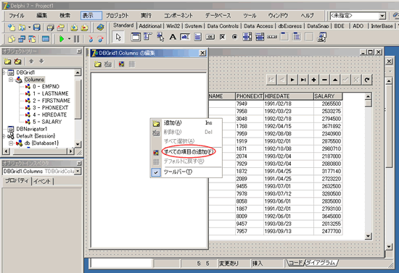The height and width of the screenshot is (273, 399).
Task: Open the プロジェクト menu
Action: click(x=118, y=16)
